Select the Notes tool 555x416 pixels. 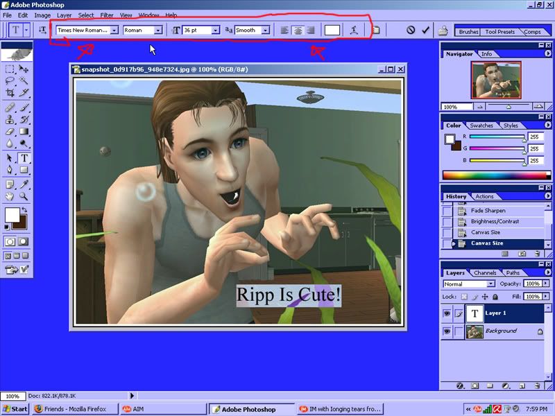[10, 184]
